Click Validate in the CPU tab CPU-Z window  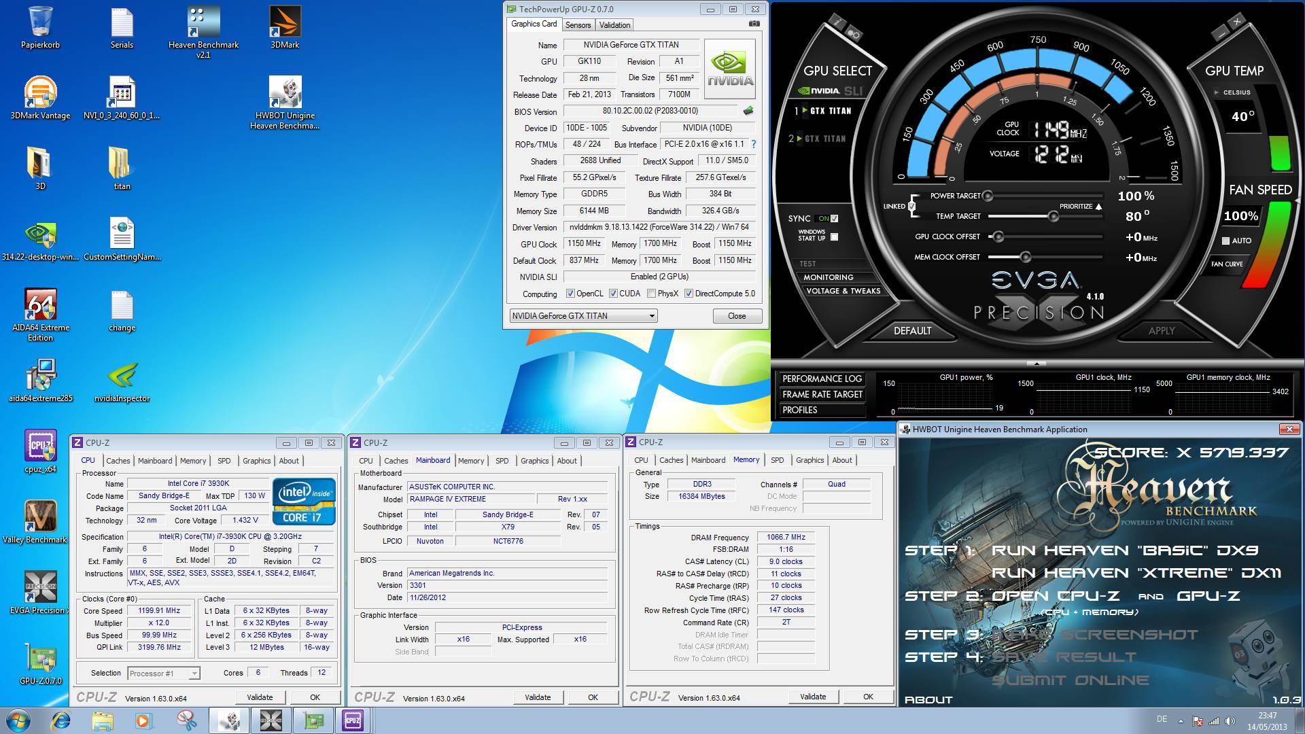click(x=260, y=697)
